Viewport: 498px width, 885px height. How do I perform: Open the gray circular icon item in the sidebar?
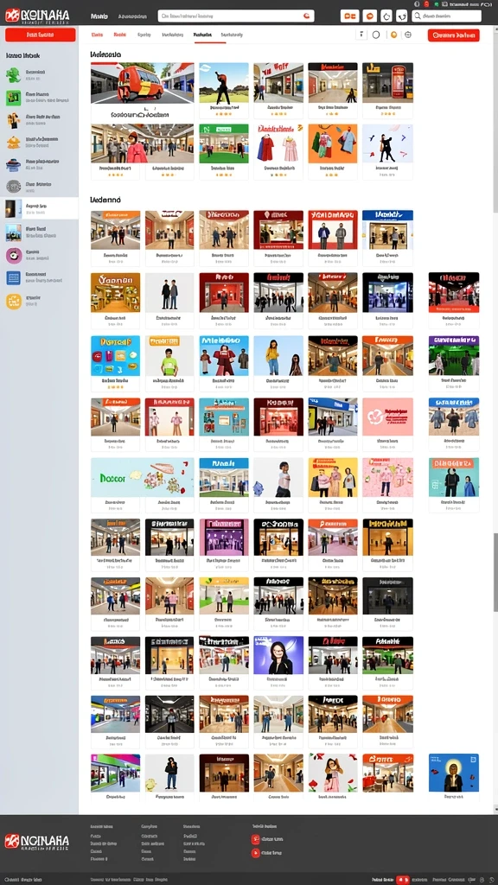tap(40, 187)
